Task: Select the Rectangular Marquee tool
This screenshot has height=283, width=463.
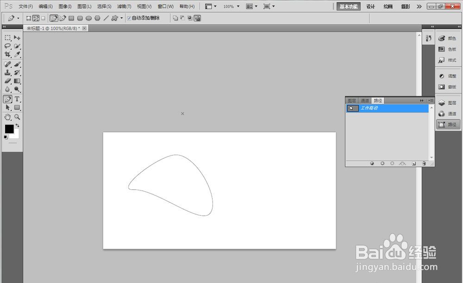Action: click(x=8, y=38)
